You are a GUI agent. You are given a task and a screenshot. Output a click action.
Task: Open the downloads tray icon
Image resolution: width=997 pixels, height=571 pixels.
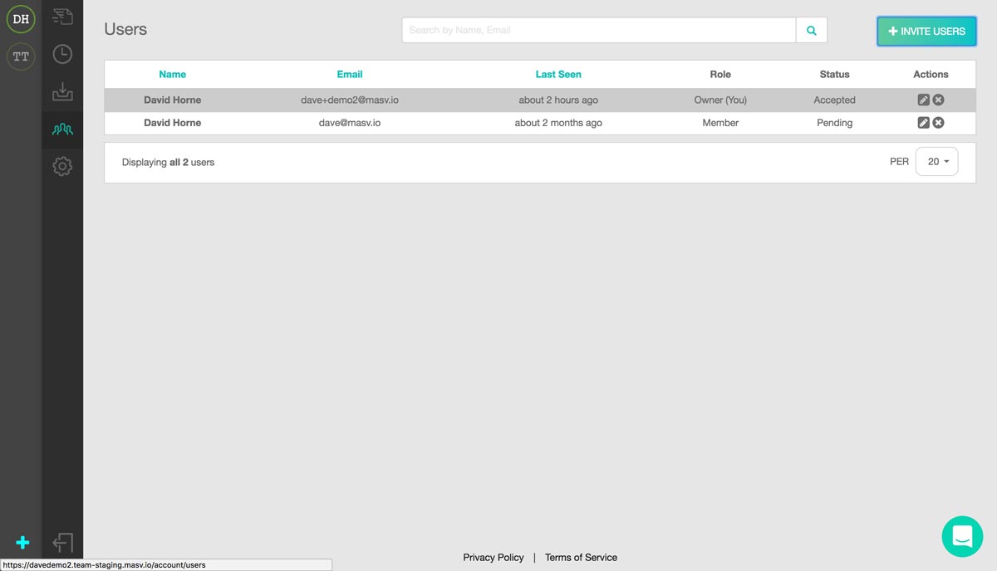coord(62,91)
